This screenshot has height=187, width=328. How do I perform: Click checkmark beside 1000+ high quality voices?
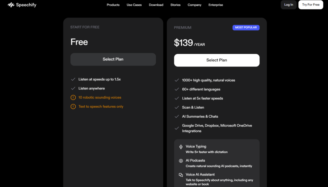click(x=177, y=80)
